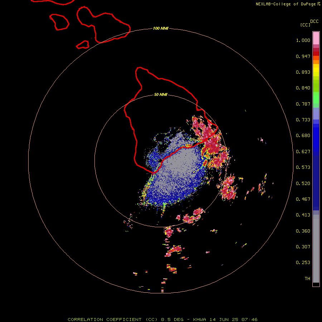Select the 0.947 scale value
The width and height of the screenshot is (322, 322).
point(303,56)
